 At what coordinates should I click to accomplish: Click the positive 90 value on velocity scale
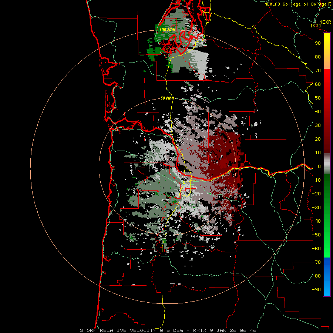click(x=318, y=43)
